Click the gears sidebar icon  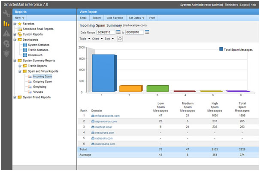click(x=6, y=44)
